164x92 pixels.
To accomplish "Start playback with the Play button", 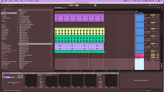I will (69, 5).
